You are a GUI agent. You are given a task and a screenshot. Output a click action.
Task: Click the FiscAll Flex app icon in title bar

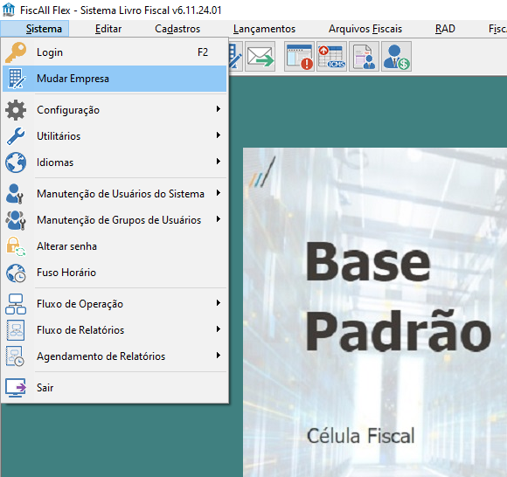9,10
